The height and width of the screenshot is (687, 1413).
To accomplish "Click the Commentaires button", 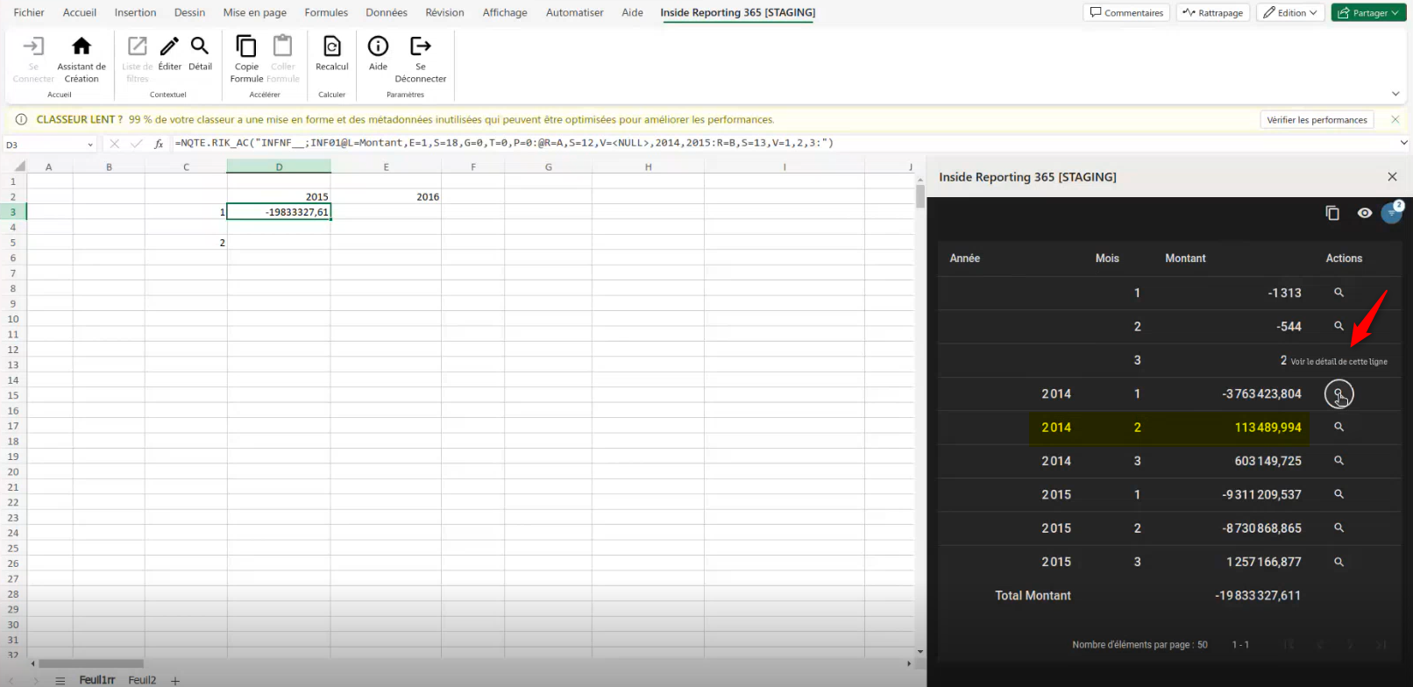I will (x=1126, y=13).
